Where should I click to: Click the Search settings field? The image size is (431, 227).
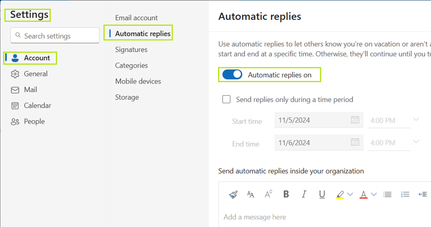[55, 36]
